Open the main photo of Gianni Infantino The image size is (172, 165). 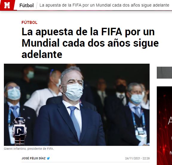(77, 105)
